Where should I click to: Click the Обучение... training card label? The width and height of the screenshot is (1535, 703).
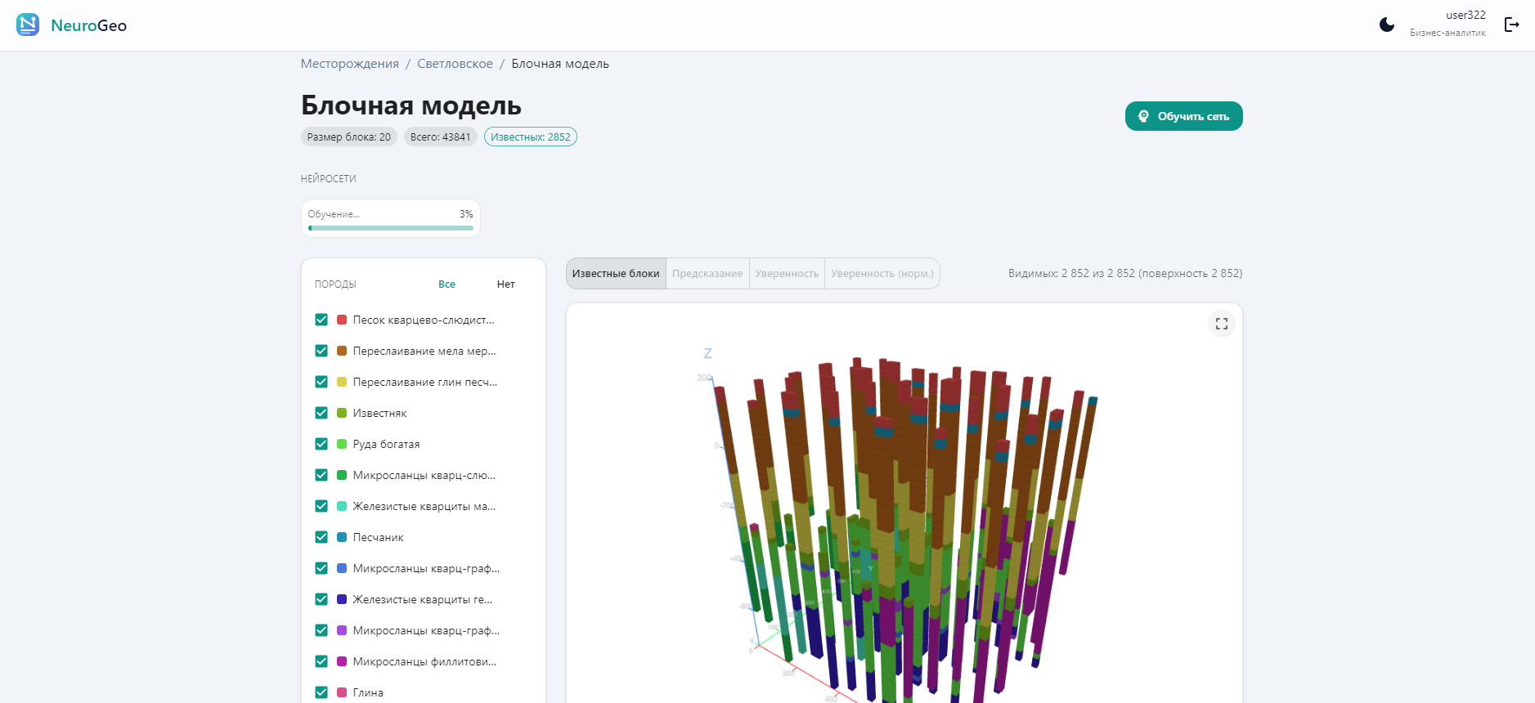tap(334, 214)
